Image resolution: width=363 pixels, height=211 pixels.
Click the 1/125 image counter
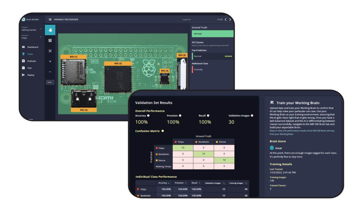pos(220,19)
